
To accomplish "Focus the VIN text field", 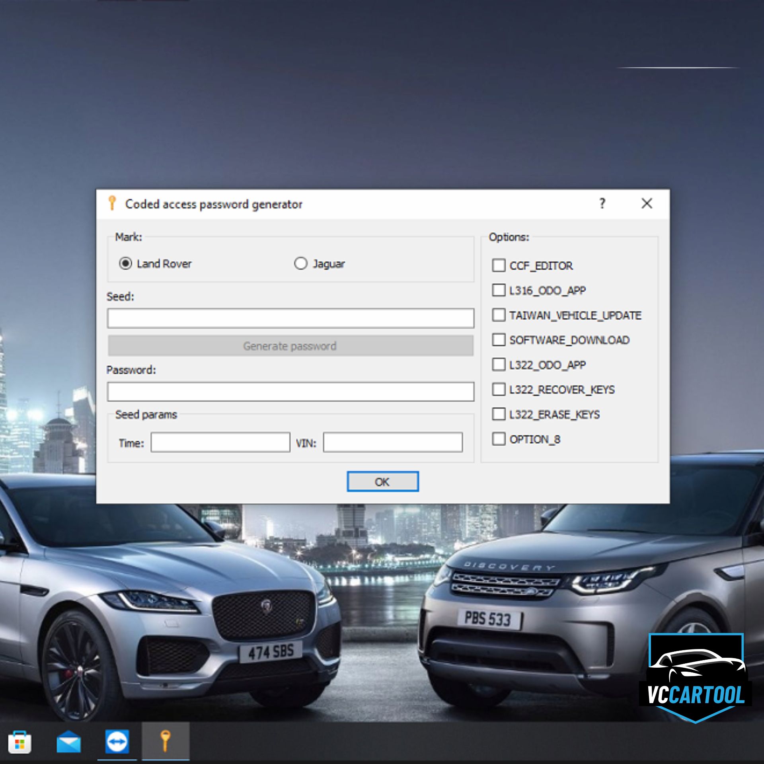I will (393, 442).
